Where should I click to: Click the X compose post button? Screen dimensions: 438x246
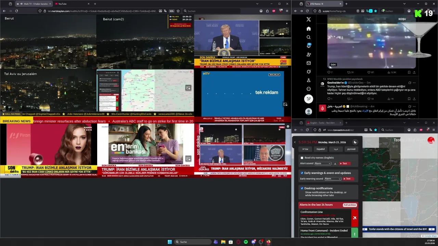309,99
